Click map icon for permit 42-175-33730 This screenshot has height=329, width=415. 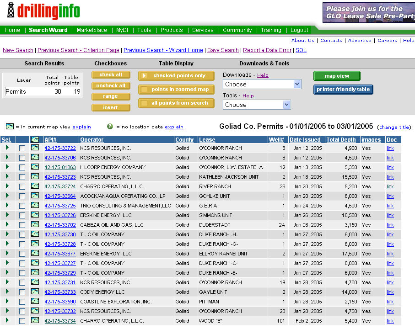click(35, 234)
